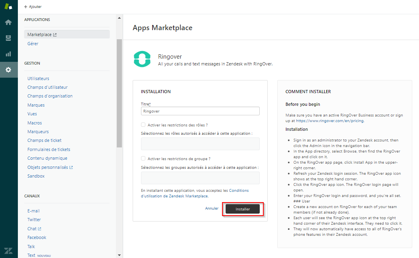Open Formulaires de tickets settings
Image resolution: width=419 pixels, height=258 pixels.
49,149
